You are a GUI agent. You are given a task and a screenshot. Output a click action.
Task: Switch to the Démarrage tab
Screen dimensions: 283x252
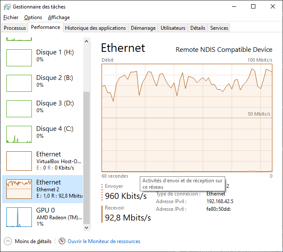[x=143, y=28]
